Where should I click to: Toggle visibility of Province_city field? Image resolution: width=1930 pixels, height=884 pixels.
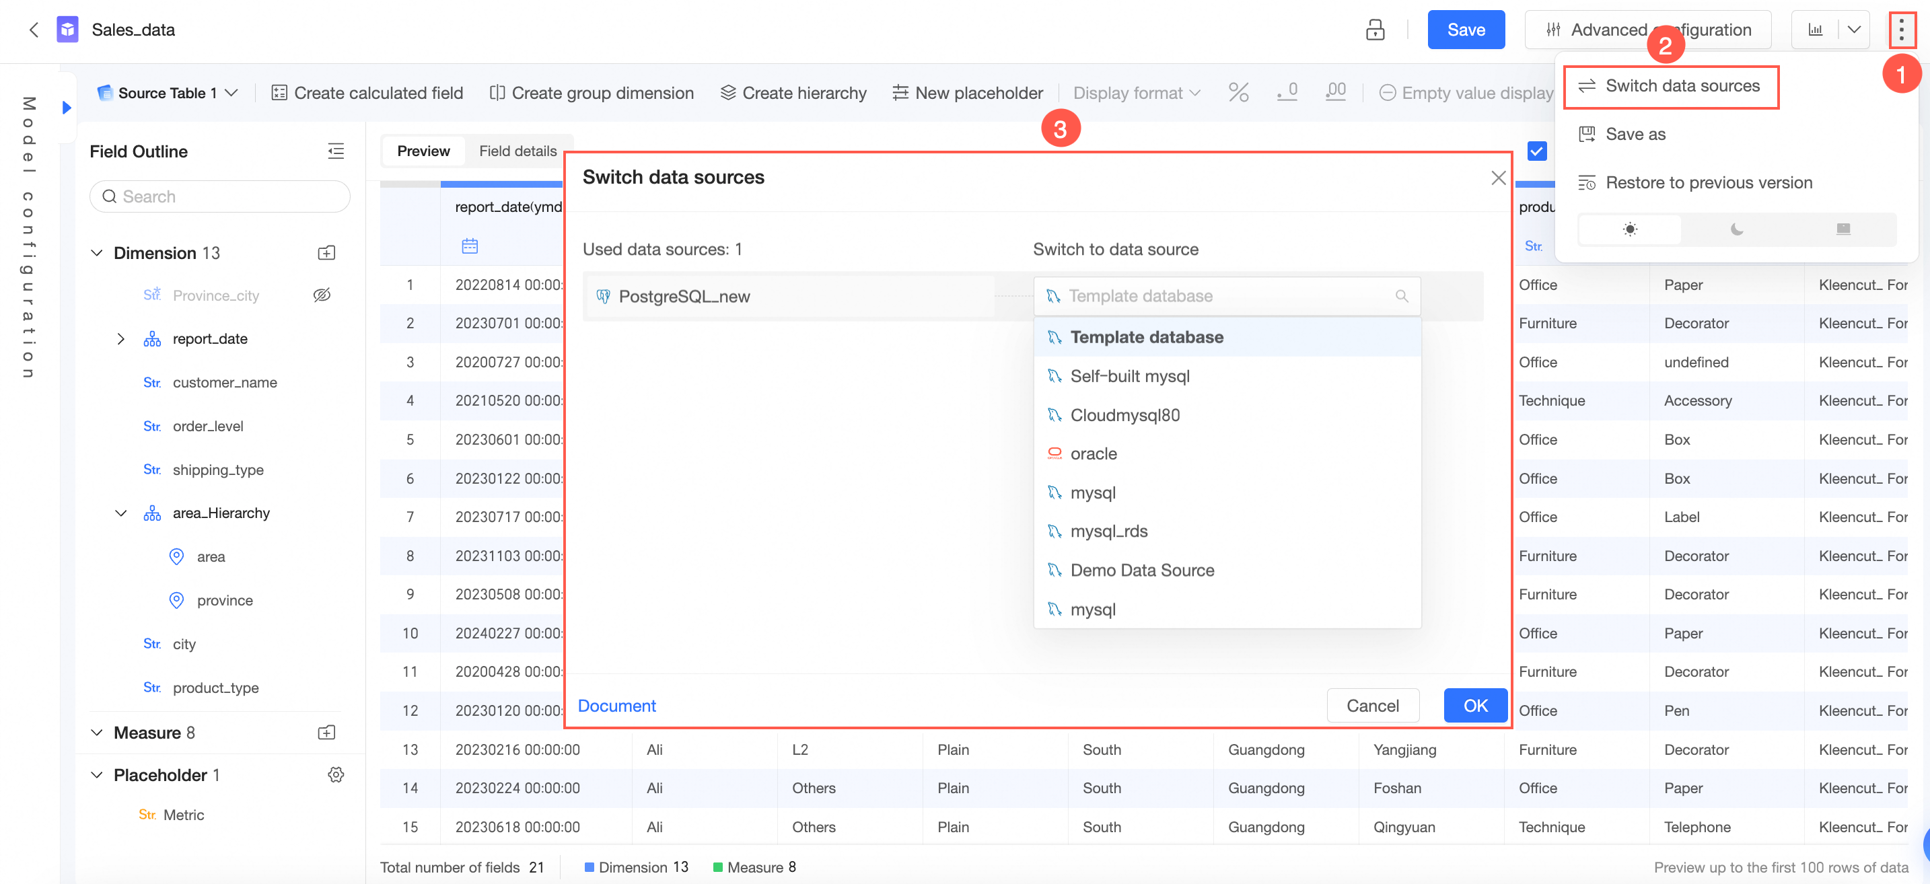322,295
